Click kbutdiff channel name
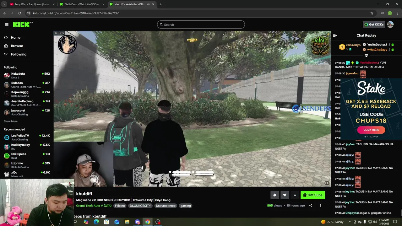Screen dimensions: 402x226 coord(84,194)
